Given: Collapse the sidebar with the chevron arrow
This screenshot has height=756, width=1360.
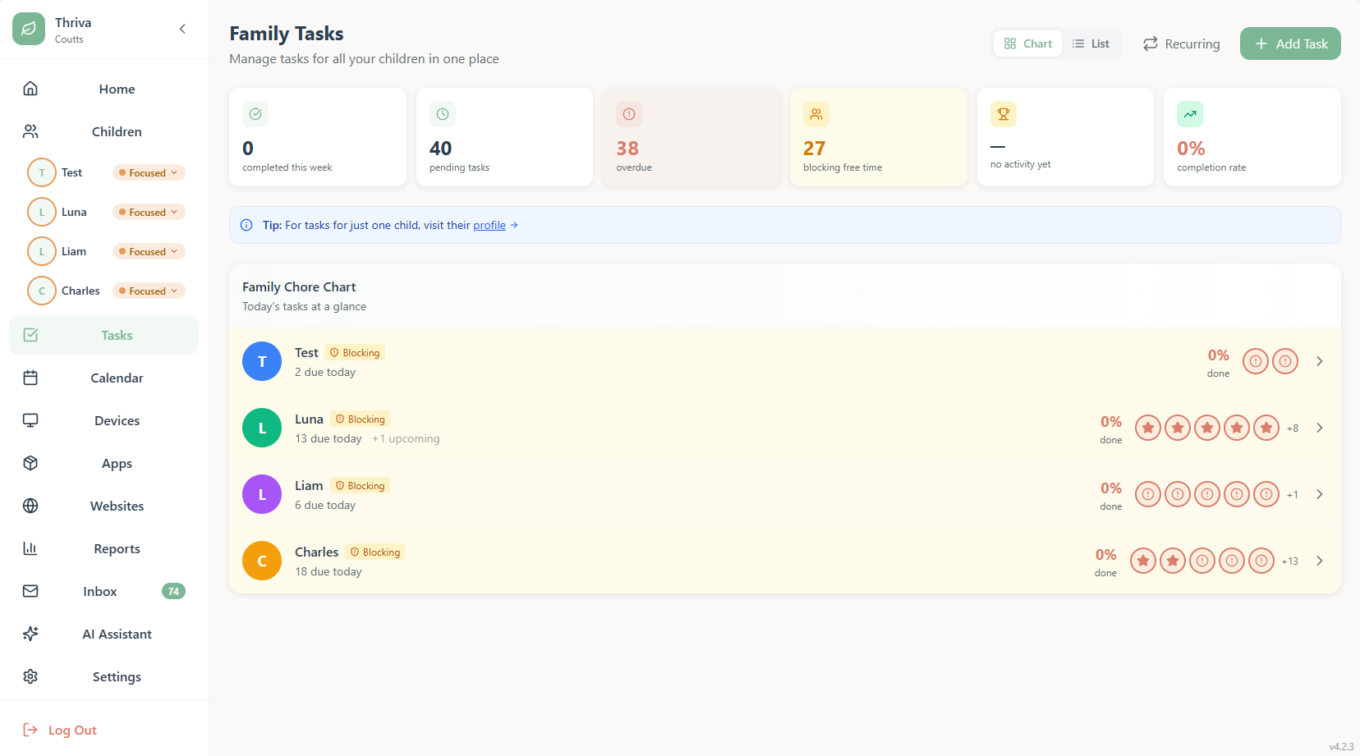Looking at the screenshot, I should (182, 29).
